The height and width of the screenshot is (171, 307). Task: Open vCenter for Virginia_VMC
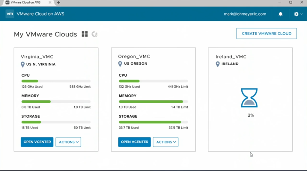tap(37, 142)
